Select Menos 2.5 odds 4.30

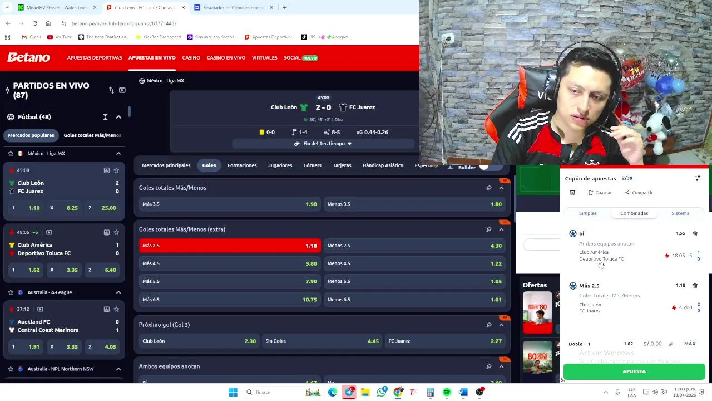(414, 246)
